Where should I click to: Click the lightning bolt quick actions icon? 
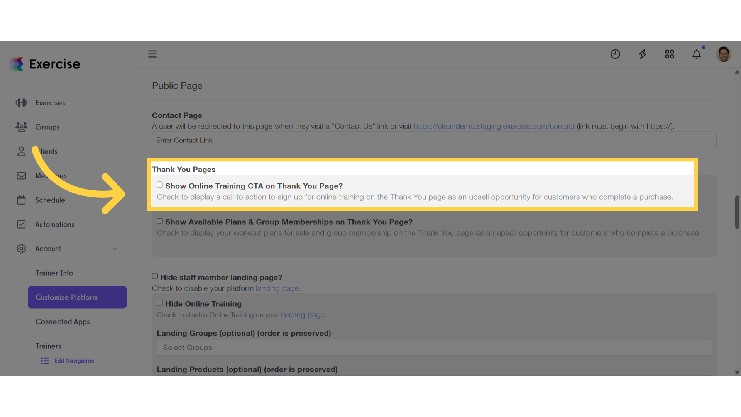pyautogui.click(x=643, y=54)
